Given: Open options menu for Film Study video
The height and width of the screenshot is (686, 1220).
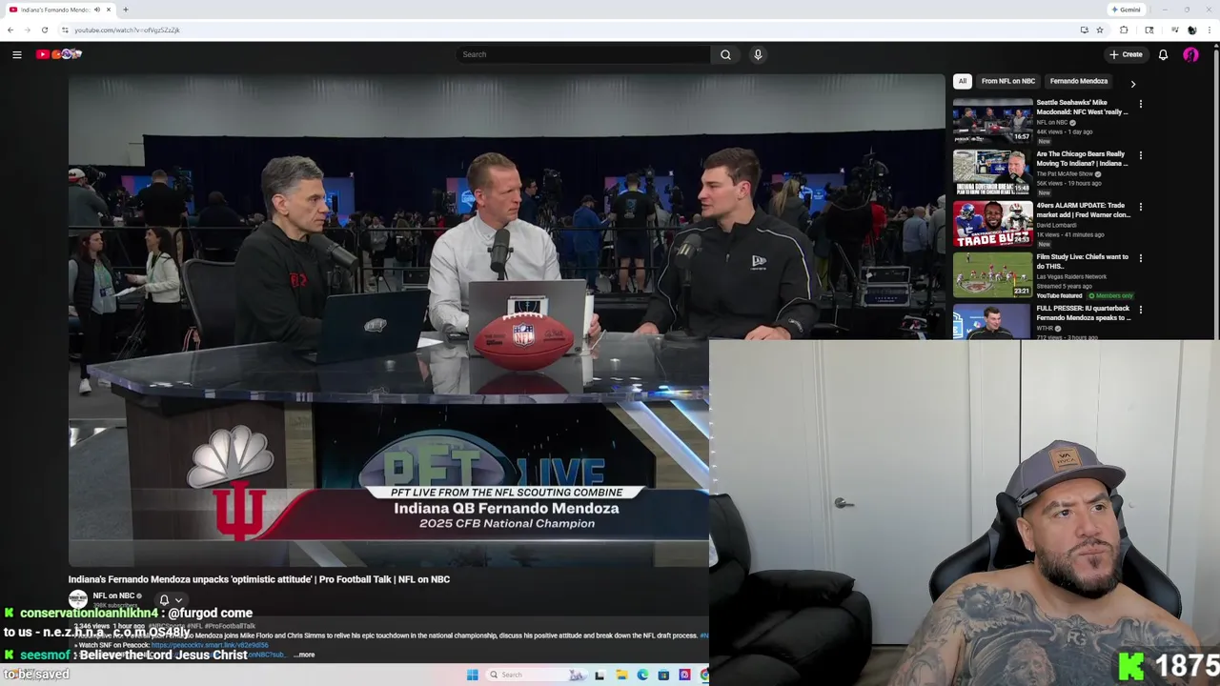Looking at the screenshot, I should point(1141,258).
